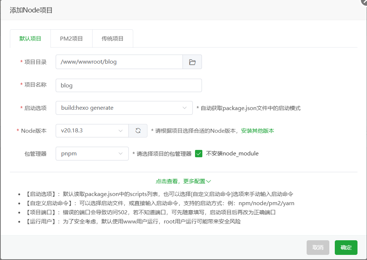The image size is (367, 260).
Task: Click the 【启动选项】 help note
Action: coord(159,194)
